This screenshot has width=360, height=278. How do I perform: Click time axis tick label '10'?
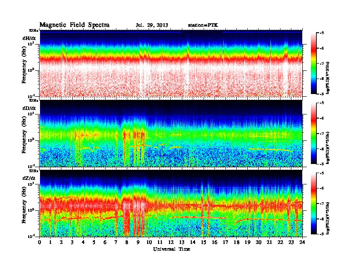click(x=149, y=242)
